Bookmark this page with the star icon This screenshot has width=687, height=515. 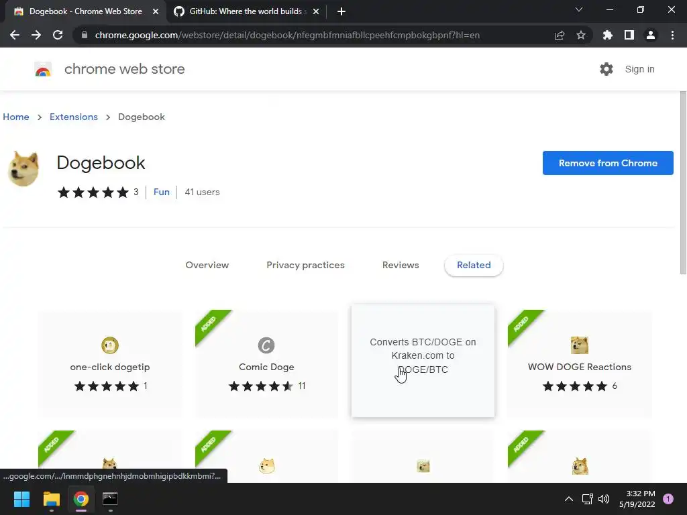coord(581,35)
